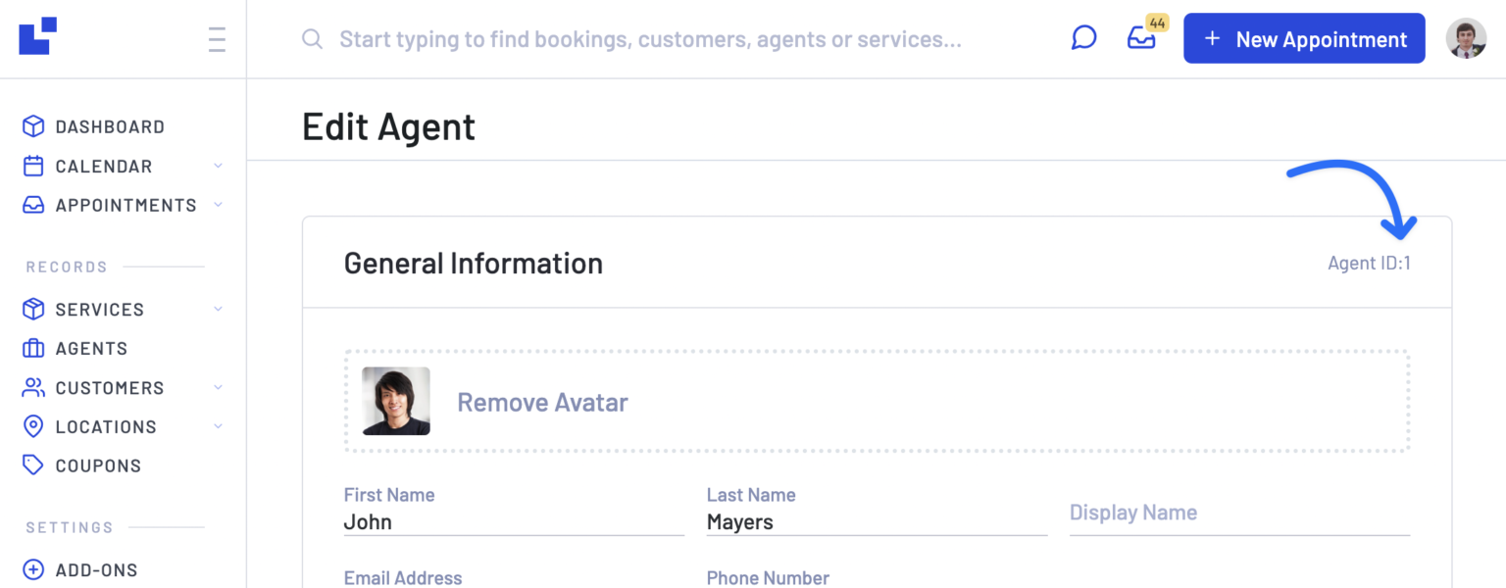Click the Remove Avatar link
The width and height of the screenshot is (1506, 588).
coord(542,402)
